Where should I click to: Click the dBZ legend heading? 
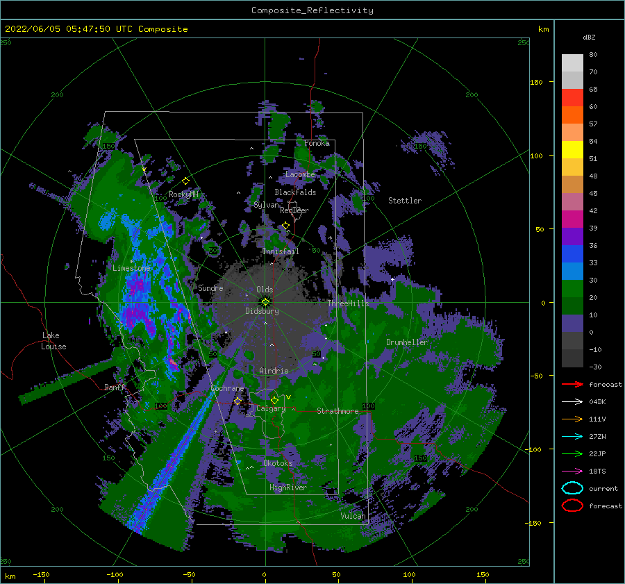[x=589, y=37]
